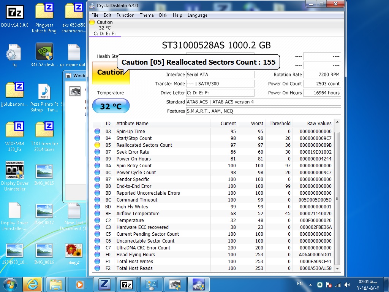Open the Language menu
This screenshot has width=389, height=292.
(x=197, y=15)
